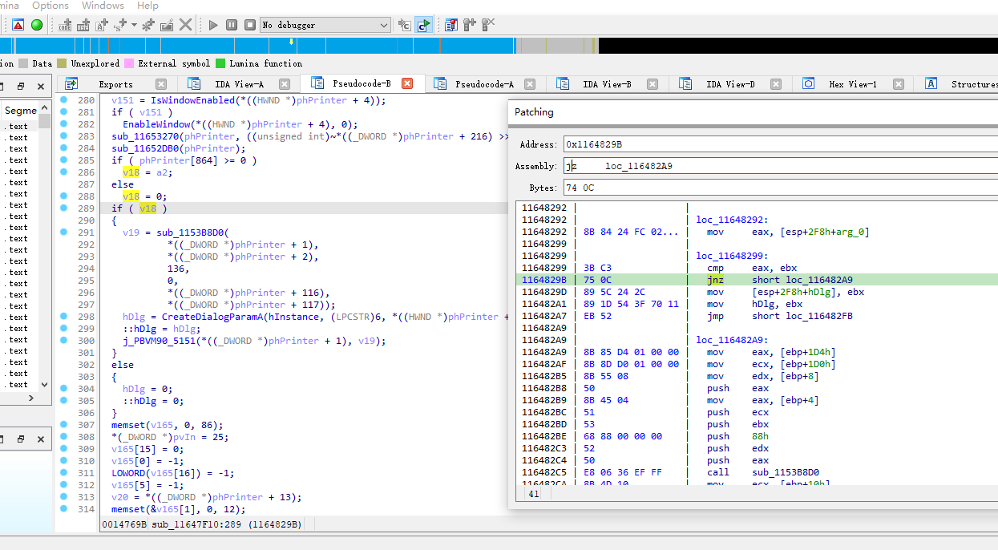
Task: Close the IDA View-A tab
Action: (x=284, y=84)
